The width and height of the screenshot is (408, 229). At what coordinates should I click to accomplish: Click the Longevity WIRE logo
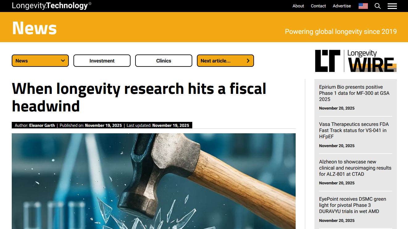click(355, 60)
